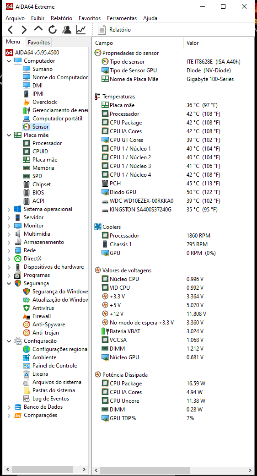This screenshot has width=257, height=476.
Task: Click the left panel horizontal scrollbar
Action: point(47,469)
